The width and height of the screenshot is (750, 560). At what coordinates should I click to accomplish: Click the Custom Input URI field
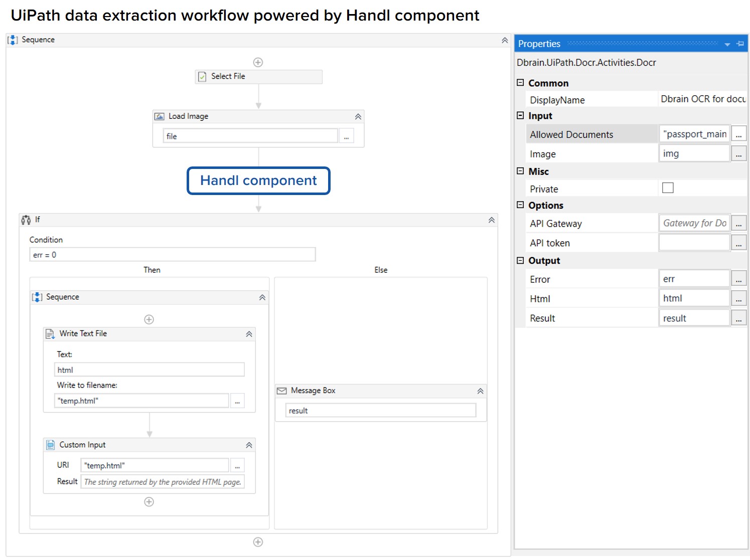pos(155,465)
